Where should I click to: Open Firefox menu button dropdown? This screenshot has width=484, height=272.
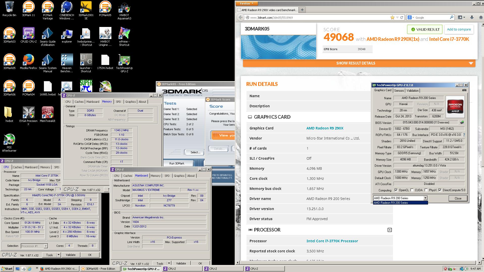pyautogui.click(x=247, y=4)
